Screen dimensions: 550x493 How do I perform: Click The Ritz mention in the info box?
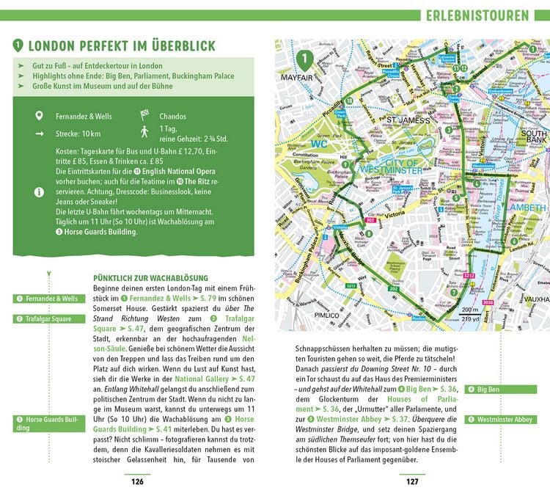tap(198, 182)
